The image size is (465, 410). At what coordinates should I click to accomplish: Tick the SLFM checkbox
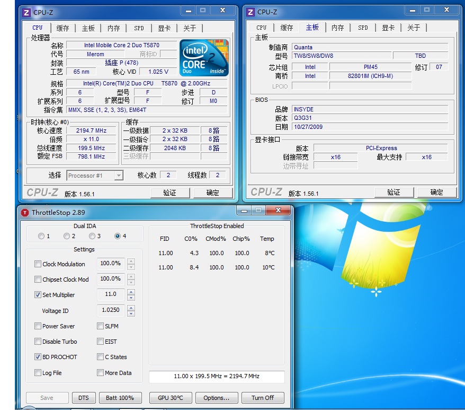[100, 326]
